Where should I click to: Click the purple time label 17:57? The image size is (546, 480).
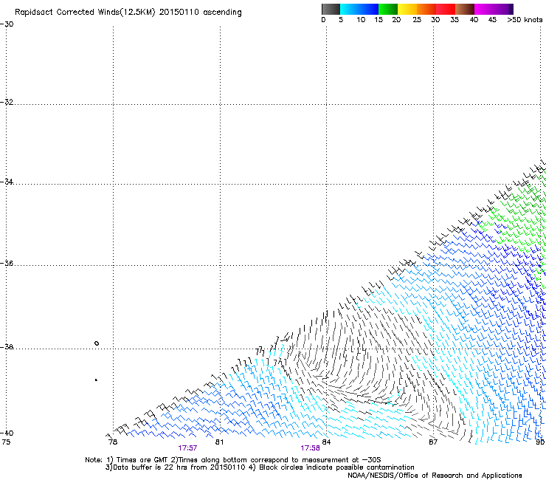click(187, 448)
